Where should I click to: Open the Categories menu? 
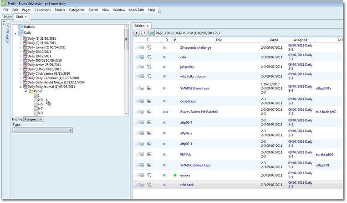click(x=77, y=10)
